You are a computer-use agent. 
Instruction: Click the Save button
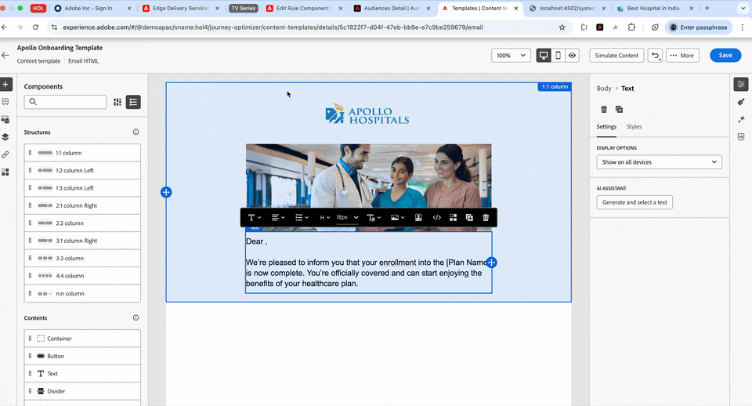(x=725, y=55)
